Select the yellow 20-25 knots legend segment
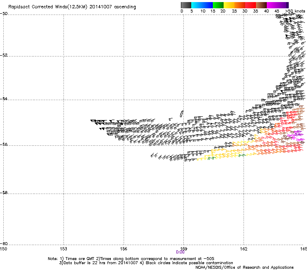307x270 pixels. click(229, 5)
